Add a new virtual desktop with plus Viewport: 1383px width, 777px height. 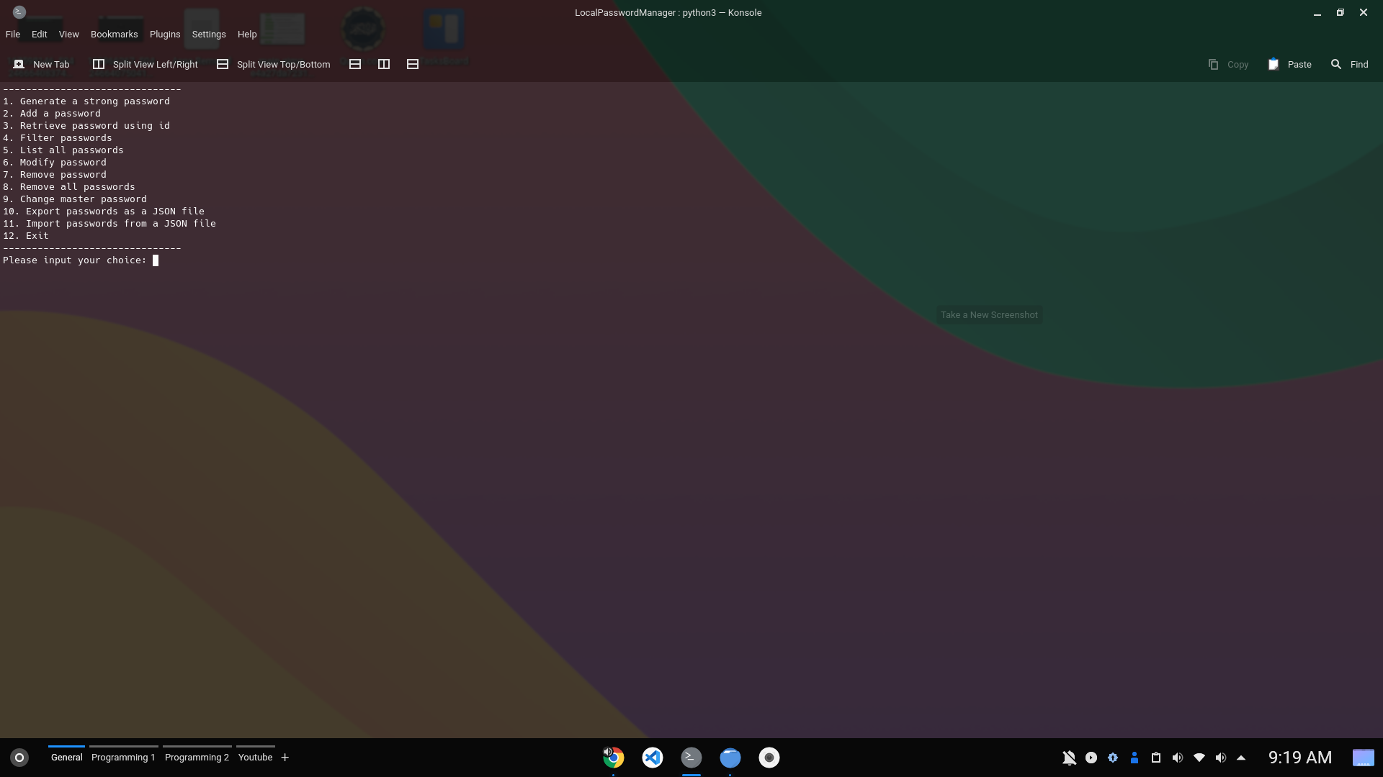click(x=285, y=757)
